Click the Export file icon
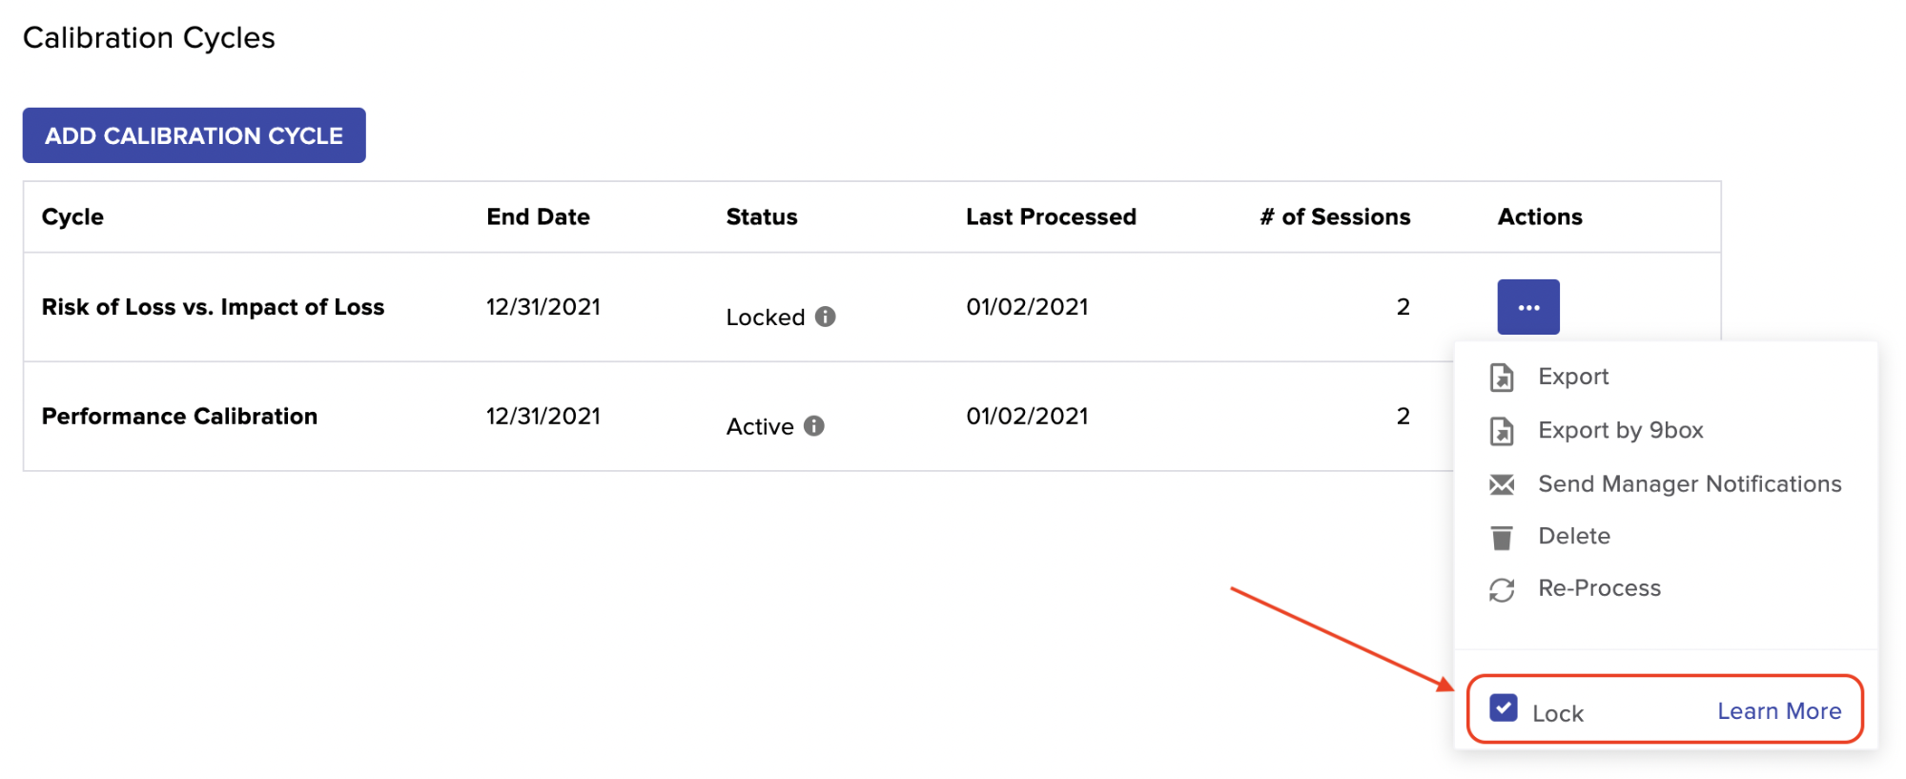This screenshot has width=1906, height=779. tap(1502, 378)
